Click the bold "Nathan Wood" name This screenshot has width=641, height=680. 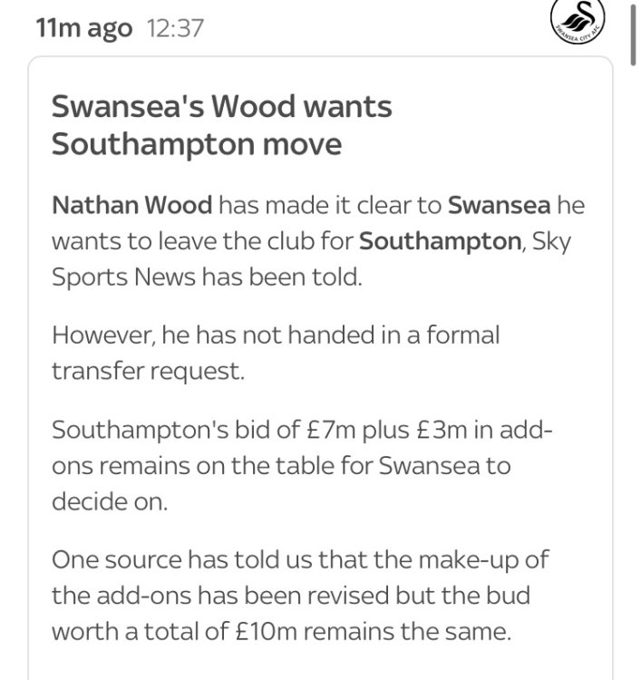[131, 204]
